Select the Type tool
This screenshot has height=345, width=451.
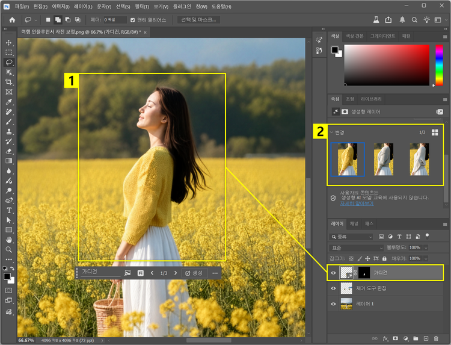click(x=9, y=210)
